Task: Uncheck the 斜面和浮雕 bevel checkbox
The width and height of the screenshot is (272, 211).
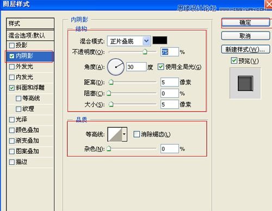Action: 12,88
